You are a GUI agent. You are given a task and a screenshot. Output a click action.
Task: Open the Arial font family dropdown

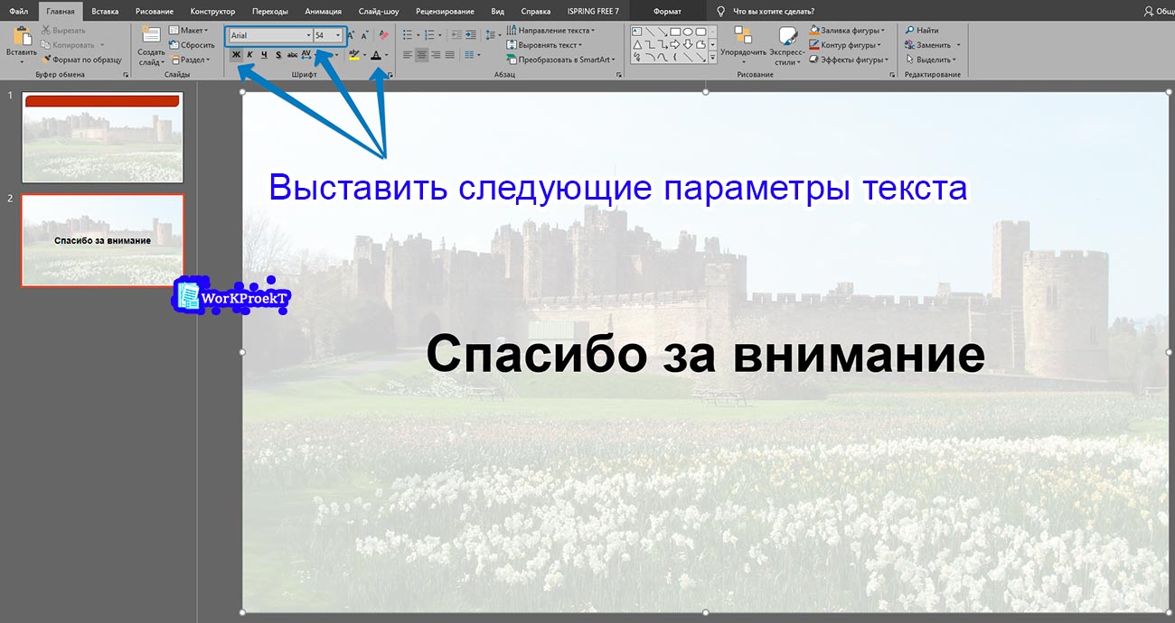pos(308,34)
